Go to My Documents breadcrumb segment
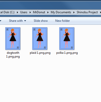101x102 pixels. point(61,12)
